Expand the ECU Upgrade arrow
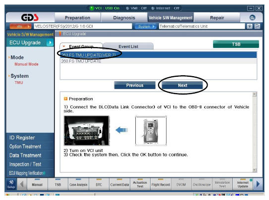269x200 pixels. pyautogui.click(x=50, y=43)
